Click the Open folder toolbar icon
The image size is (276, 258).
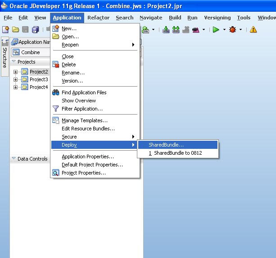click(15, 29)
